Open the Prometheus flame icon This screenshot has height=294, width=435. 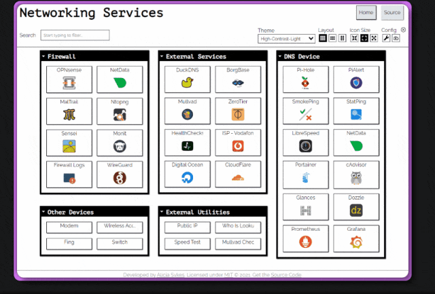click(x=305, y=242)
